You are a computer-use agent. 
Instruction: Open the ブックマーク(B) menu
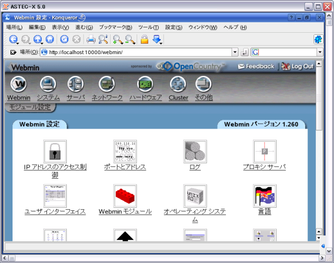tap(115, 27)
